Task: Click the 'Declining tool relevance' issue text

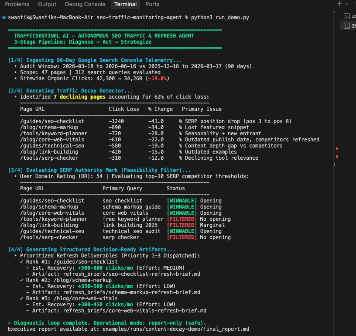Action: click(222, 158)
